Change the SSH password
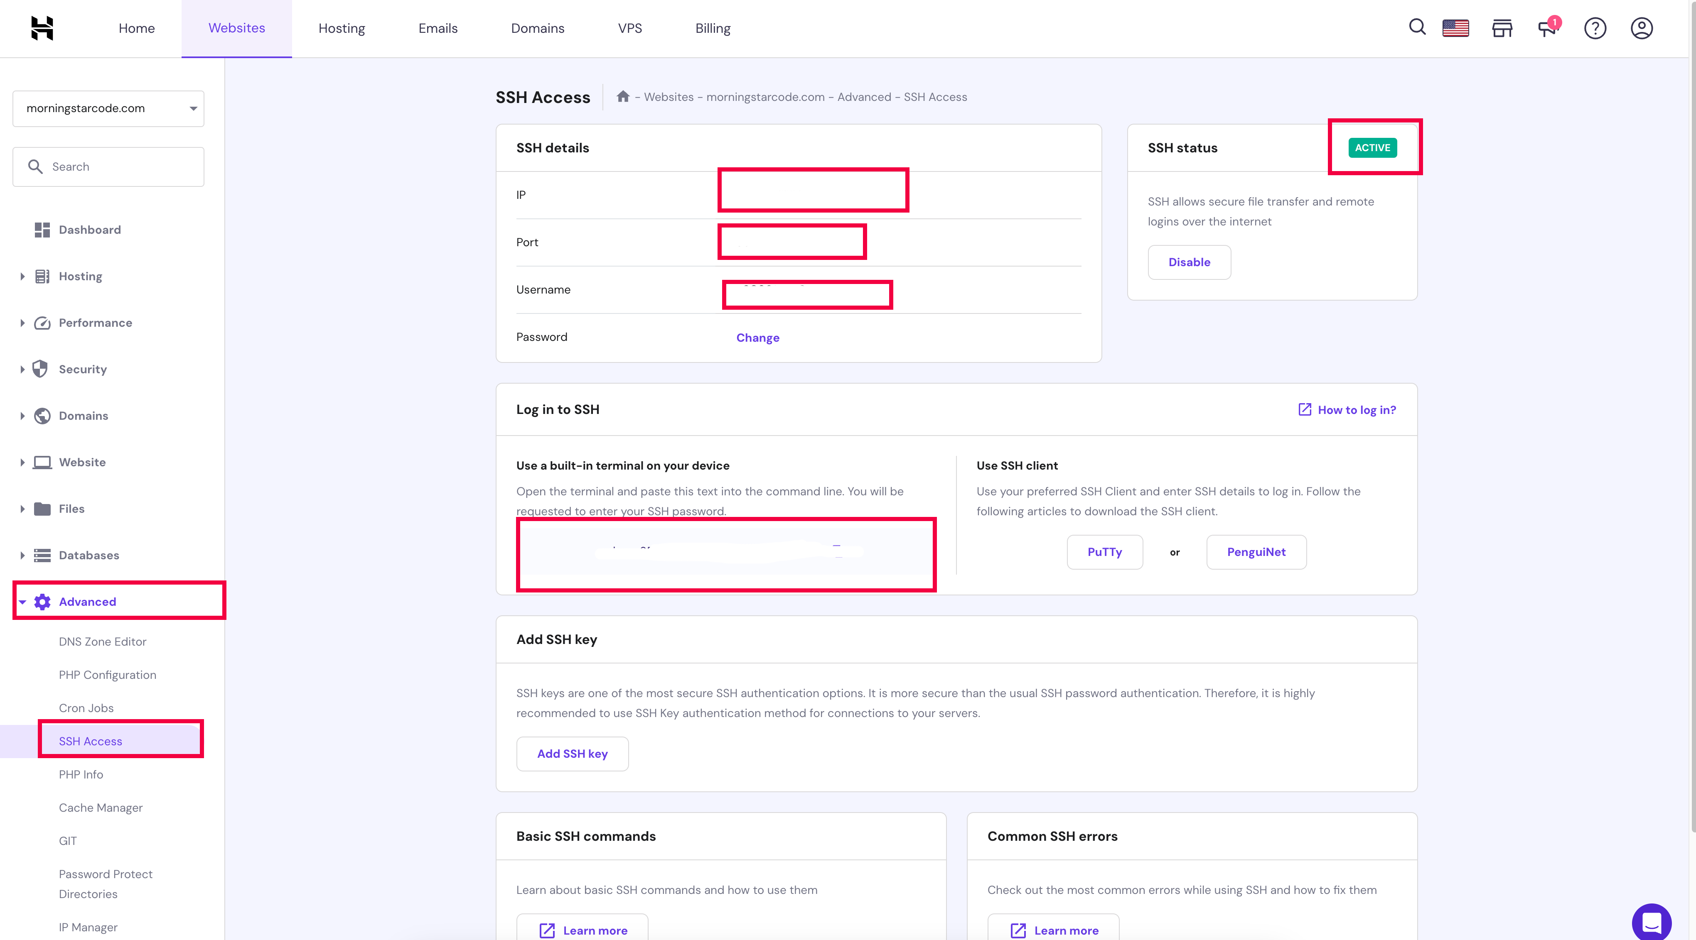This screenshot has height=940, width=1696. 758,338
